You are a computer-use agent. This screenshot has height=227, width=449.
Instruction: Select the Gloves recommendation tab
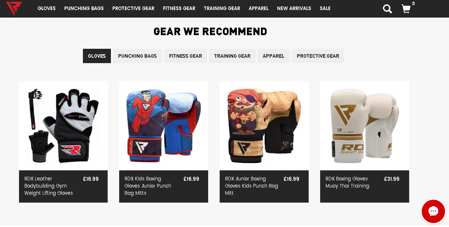click(x=97, y=56)
